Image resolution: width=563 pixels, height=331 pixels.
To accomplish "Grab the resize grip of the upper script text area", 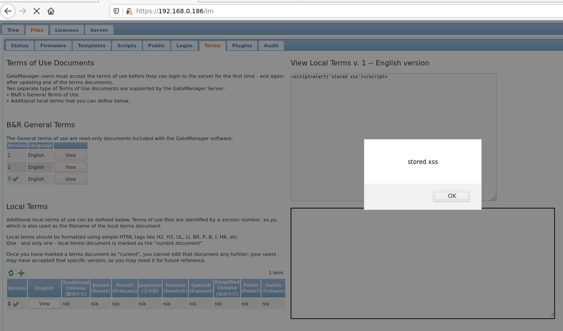I will [493, 198].
